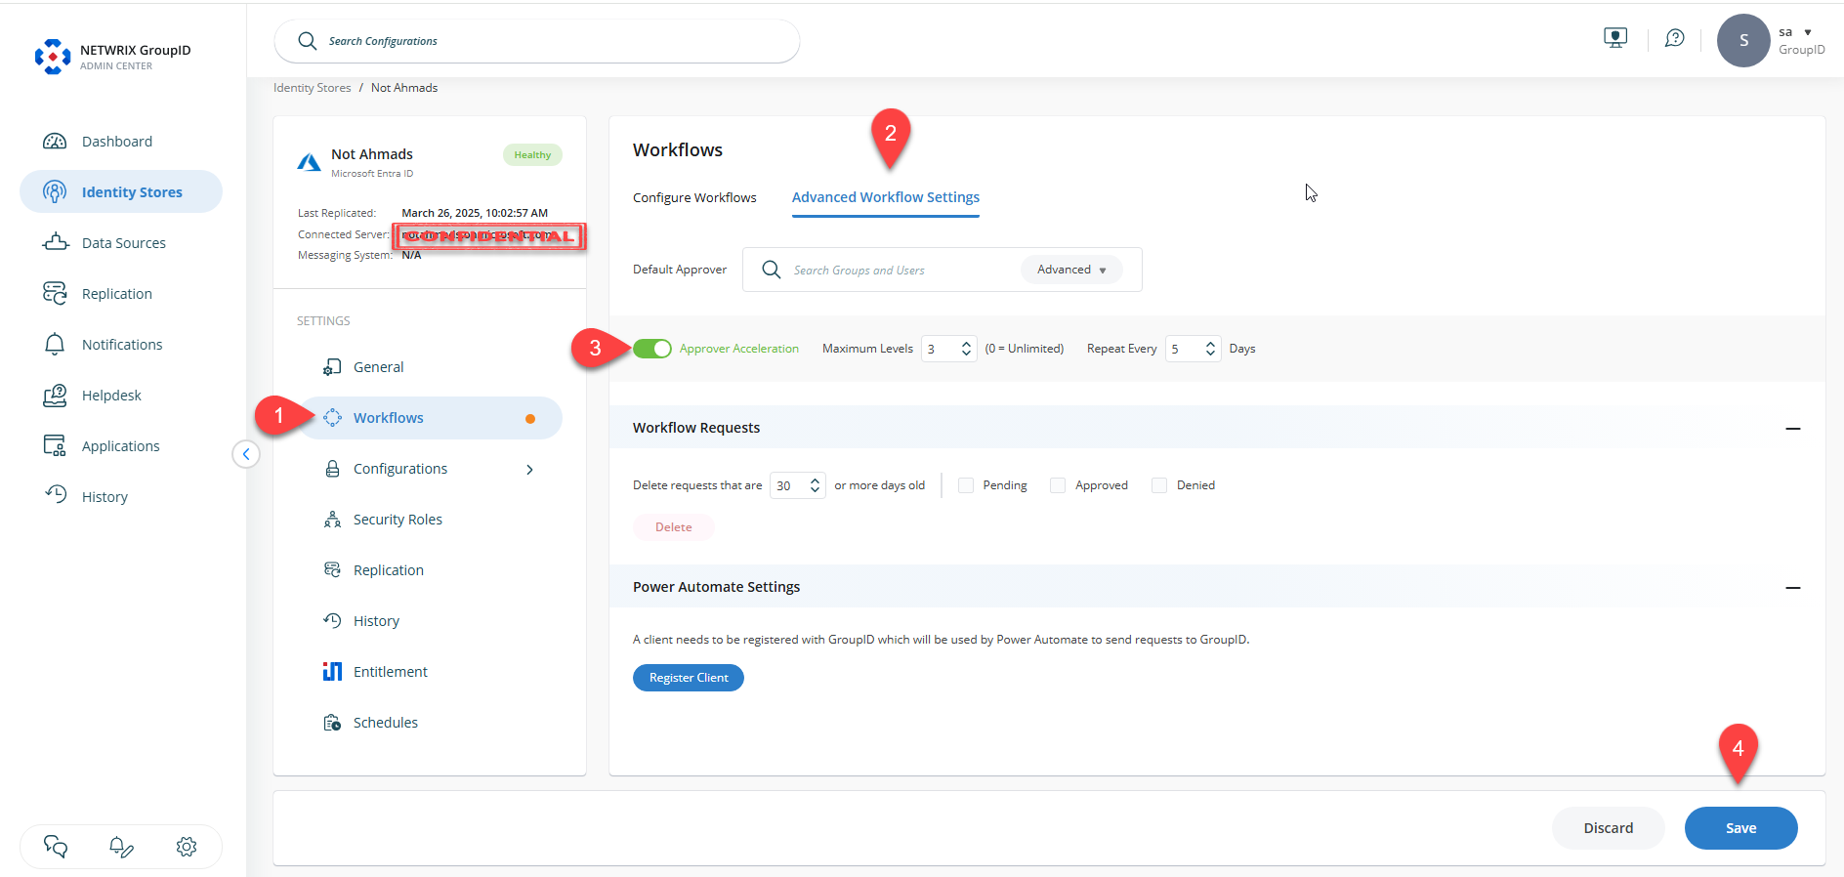Click the Register Client button
The width and height of the screenshot is (1844, 877).
click(689, 678)
